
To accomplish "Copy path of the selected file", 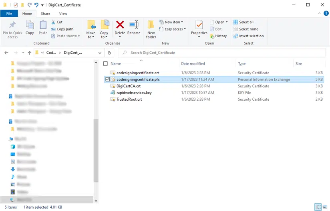I will (62, 29).
